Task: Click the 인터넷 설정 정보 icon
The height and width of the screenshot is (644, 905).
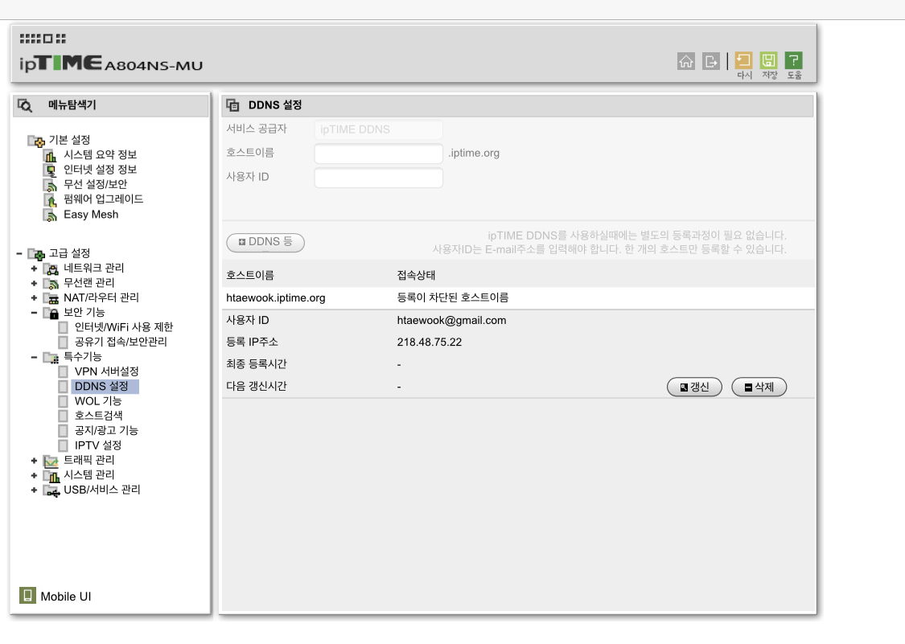Action: pyautogui.click(x=51, y=170)
